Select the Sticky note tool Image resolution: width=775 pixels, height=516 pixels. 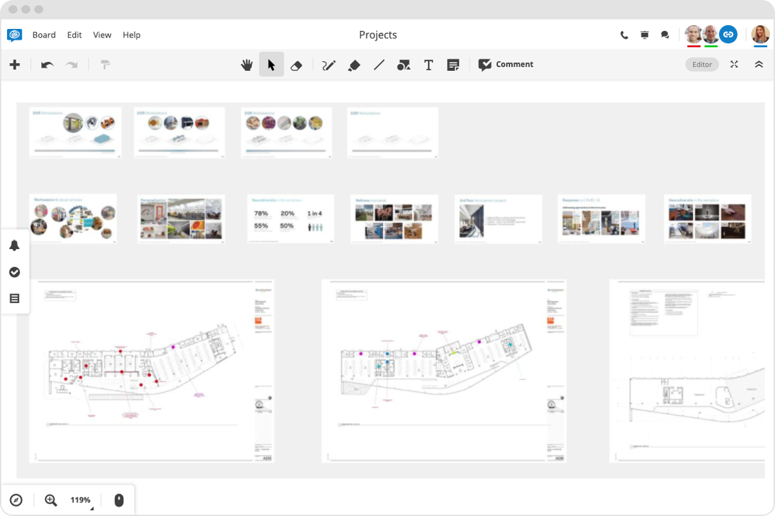tap(453, 65)
